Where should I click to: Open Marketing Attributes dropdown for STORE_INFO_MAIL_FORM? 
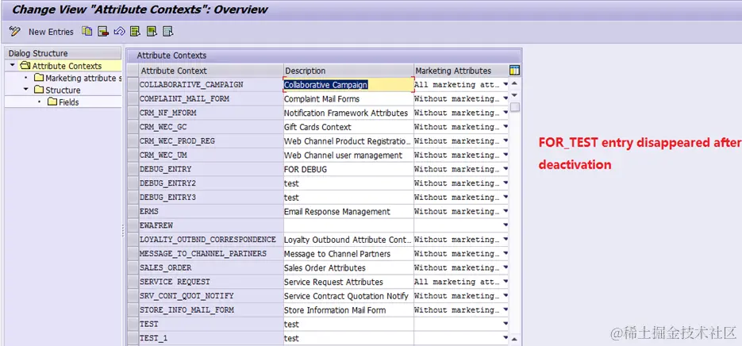click(506, 310)
